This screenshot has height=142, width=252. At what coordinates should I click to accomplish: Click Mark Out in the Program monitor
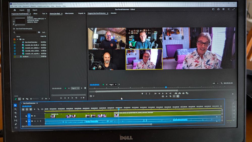tap(150, 93)
